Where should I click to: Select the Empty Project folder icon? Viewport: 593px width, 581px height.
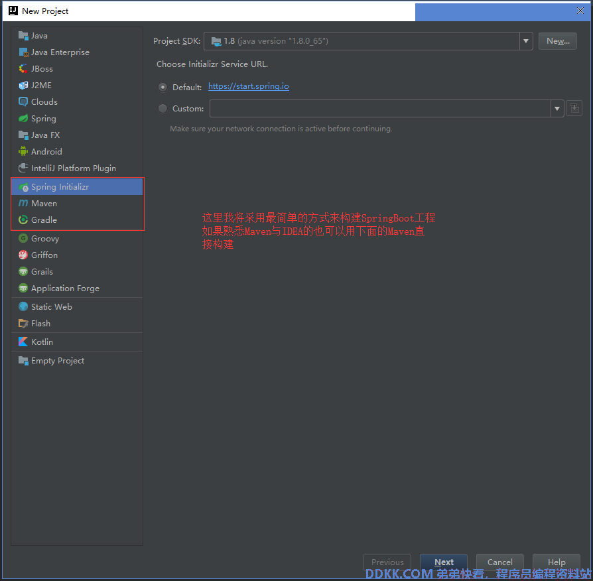tap(23, 361)
